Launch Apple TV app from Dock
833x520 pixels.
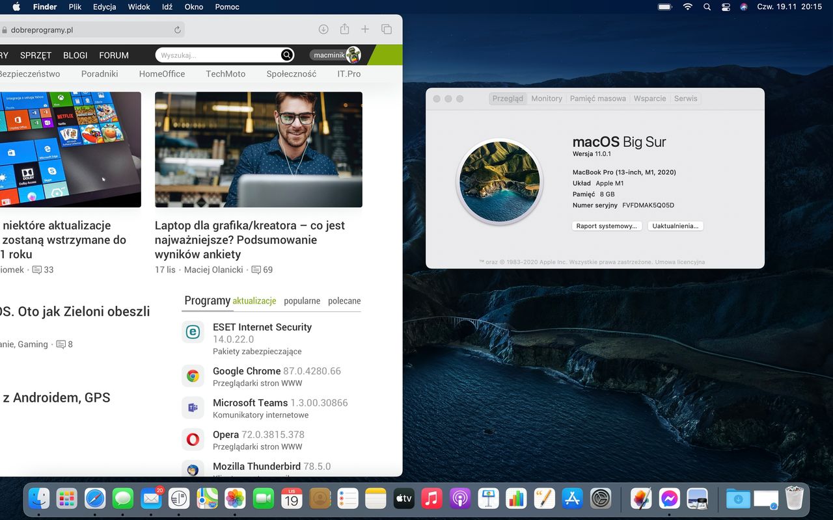(x=403, y=499)
